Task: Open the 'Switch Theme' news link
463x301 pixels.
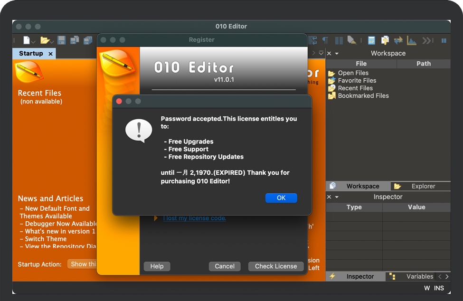Action: tap(43, 239)
